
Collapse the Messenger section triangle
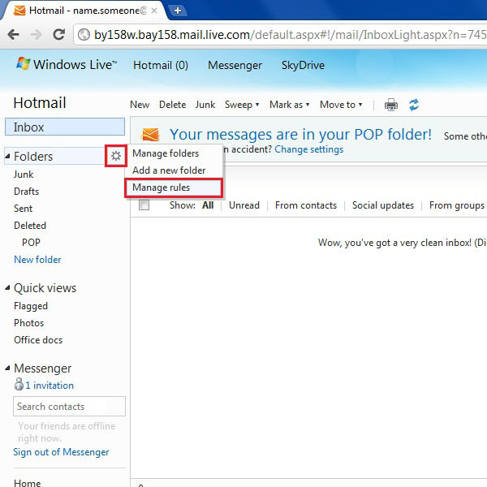(x=7, y=368)
